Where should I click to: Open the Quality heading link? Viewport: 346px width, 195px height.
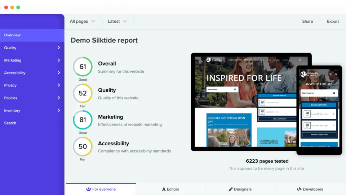[107, 90]
